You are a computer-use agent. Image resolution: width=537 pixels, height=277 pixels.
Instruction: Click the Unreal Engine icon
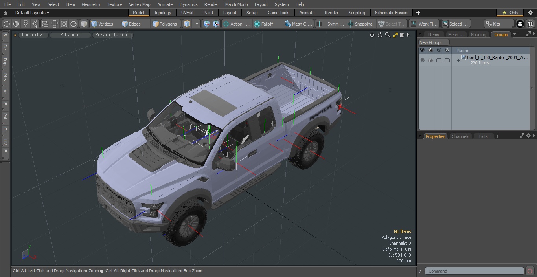(530, 24)
